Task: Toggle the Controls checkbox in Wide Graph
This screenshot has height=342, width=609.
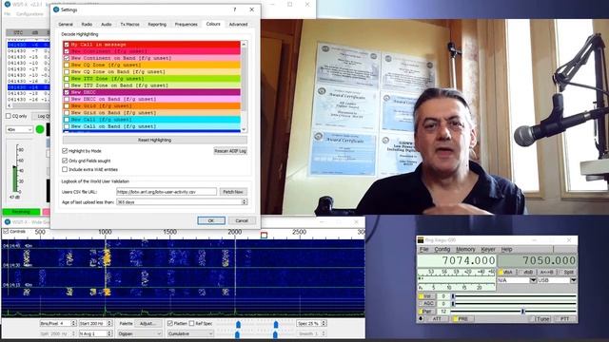Action: point(6,232)
